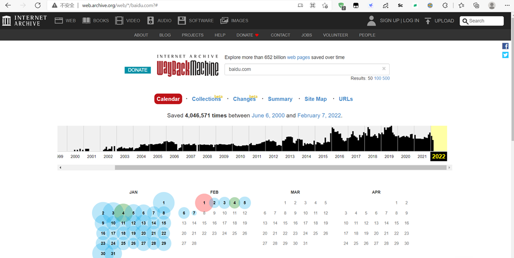Open browser profile avatar
Image resolution: width=514 pixels, height=258 pixels.
(x=492, y=5)
